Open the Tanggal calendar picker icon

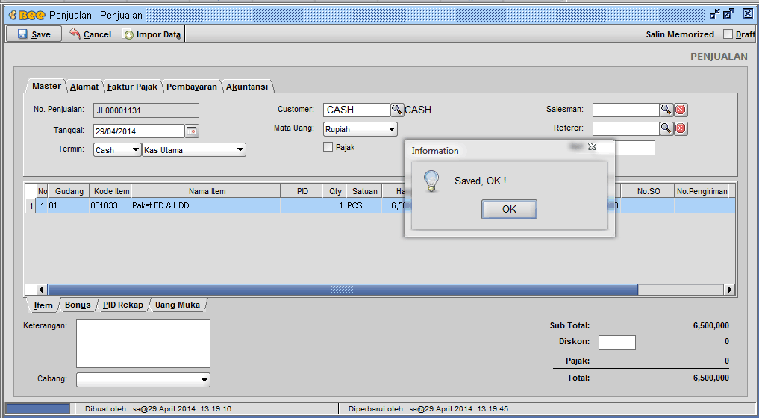[192, 131]
